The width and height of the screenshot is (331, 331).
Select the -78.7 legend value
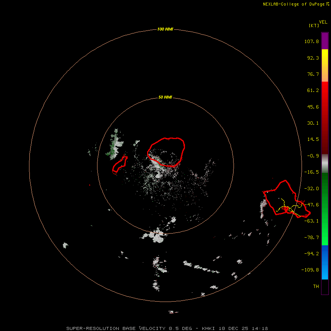click(x=312, y=238)
